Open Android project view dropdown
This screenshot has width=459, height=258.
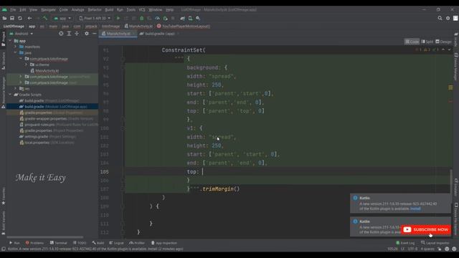(22, 34)
